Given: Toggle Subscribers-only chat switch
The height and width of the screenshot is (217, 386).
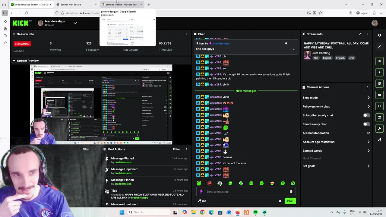Looking at the screenshot, I should 366,115.
